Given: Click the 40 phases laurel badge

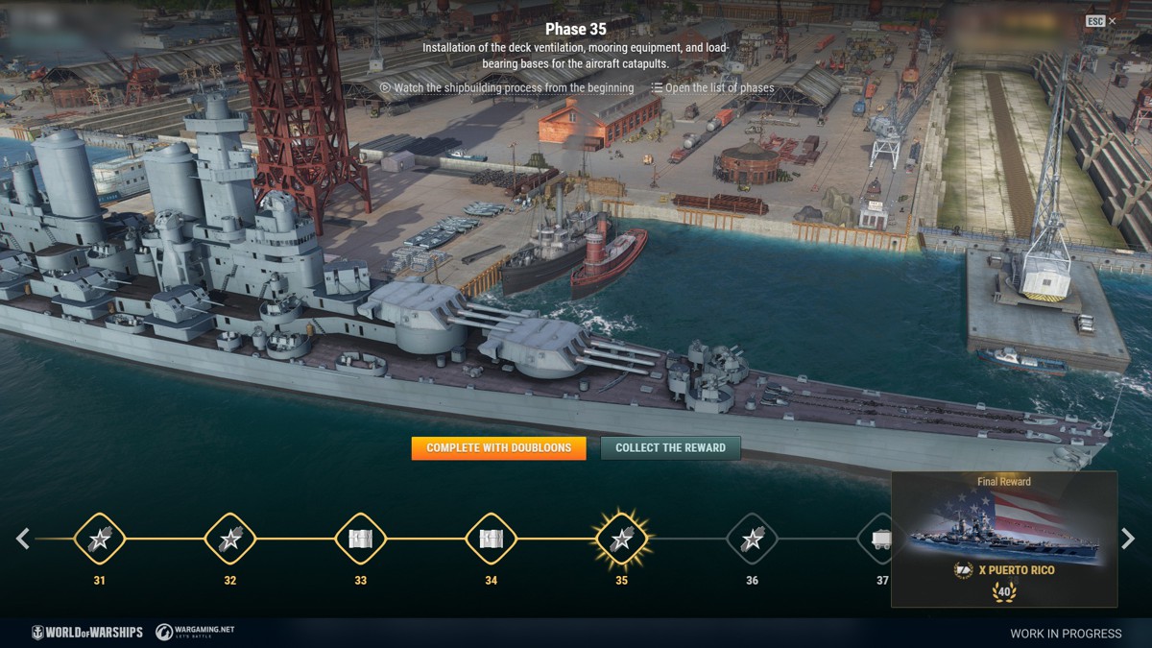Looking at the screenshot, I should tap(1004, 591).
